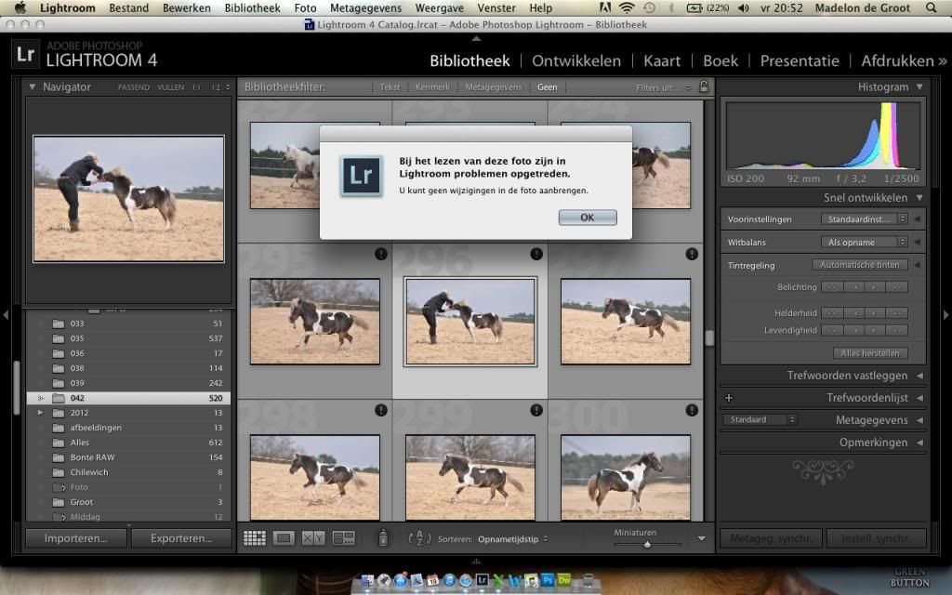Click Alles herstellen button

tap(870, 352)
